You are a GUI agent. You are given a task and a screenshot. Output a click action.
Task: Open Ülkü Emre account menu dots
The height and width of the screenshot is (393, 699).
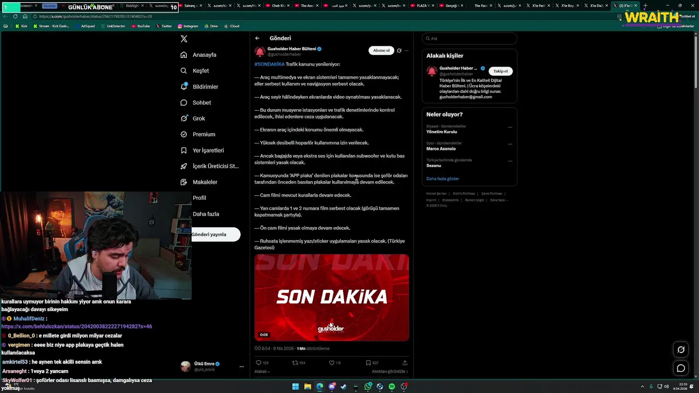tap(241, 367)
